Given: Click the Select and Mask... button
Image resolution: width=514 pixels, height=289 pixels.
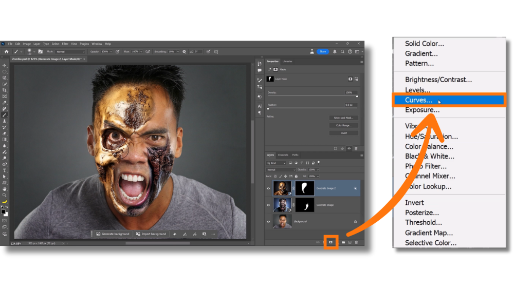Looking at the screenshot, I should (343, 118).
